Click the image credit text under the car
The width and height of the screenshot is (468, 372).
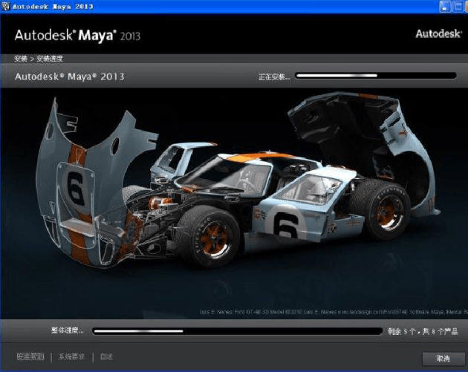click(x=334, y=312)
